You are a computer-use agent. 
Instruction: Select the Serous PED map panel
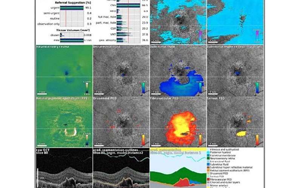click(x=235, y=122)
